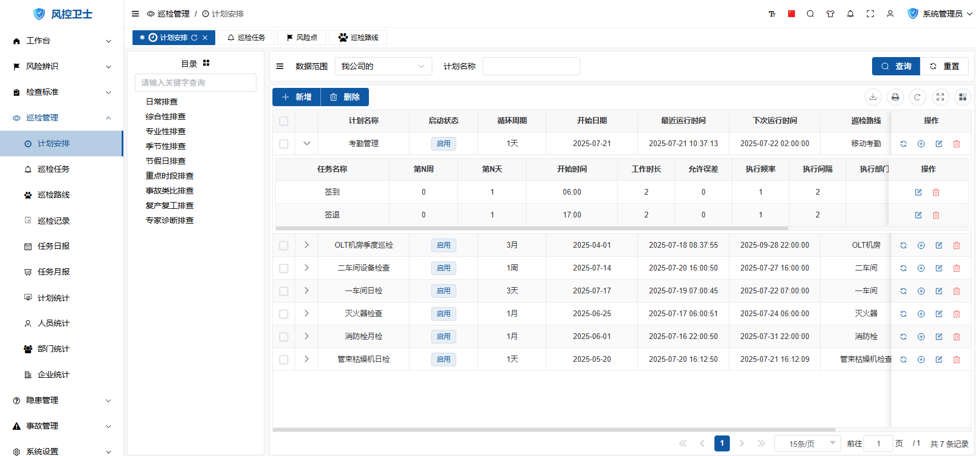Open the 数据范围 dropdown
Viewport: 976px width, 456px height.
coord(383,66)
